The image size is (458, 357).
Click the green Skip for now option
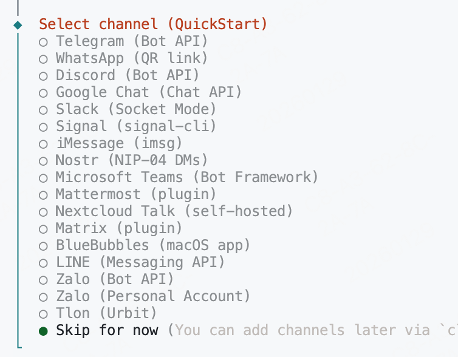pyautogui.click(x=106, y=331)
